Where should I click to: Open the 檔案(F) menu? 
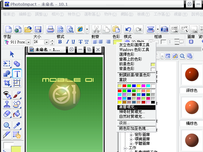tap(9, 14)
